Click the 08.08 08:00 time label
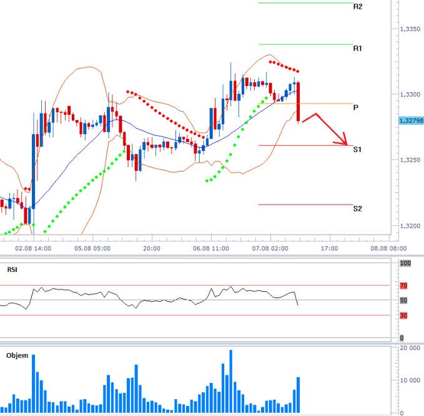The height and width of the screenshot is (416, 424). (388, 248)
